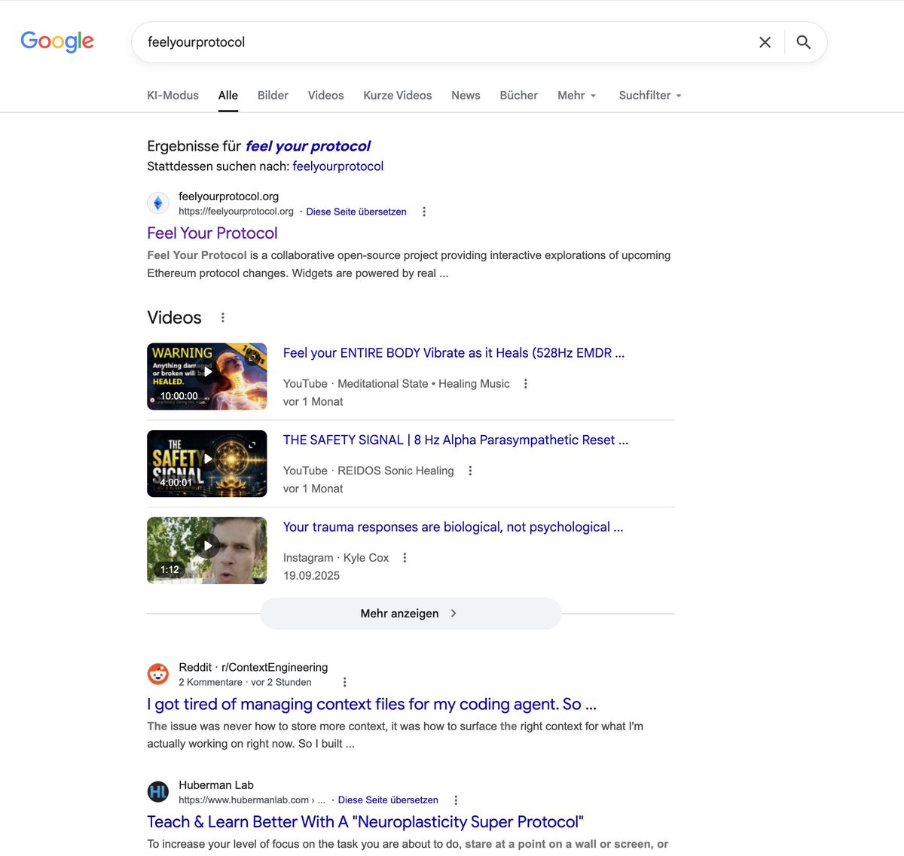Screen dimensions: 904x856
Task: Open Reddit 'I got tired of managing context' post
Action: (x=371, y=705)
